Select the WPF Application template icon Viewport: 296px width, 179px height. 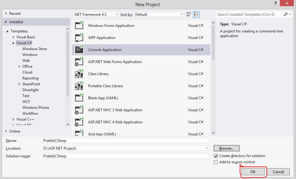tap(79, 38)
